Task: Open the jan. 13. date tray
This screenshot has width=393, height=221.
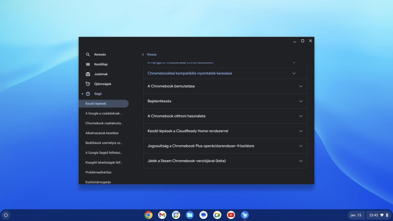Action: (356, 215)
